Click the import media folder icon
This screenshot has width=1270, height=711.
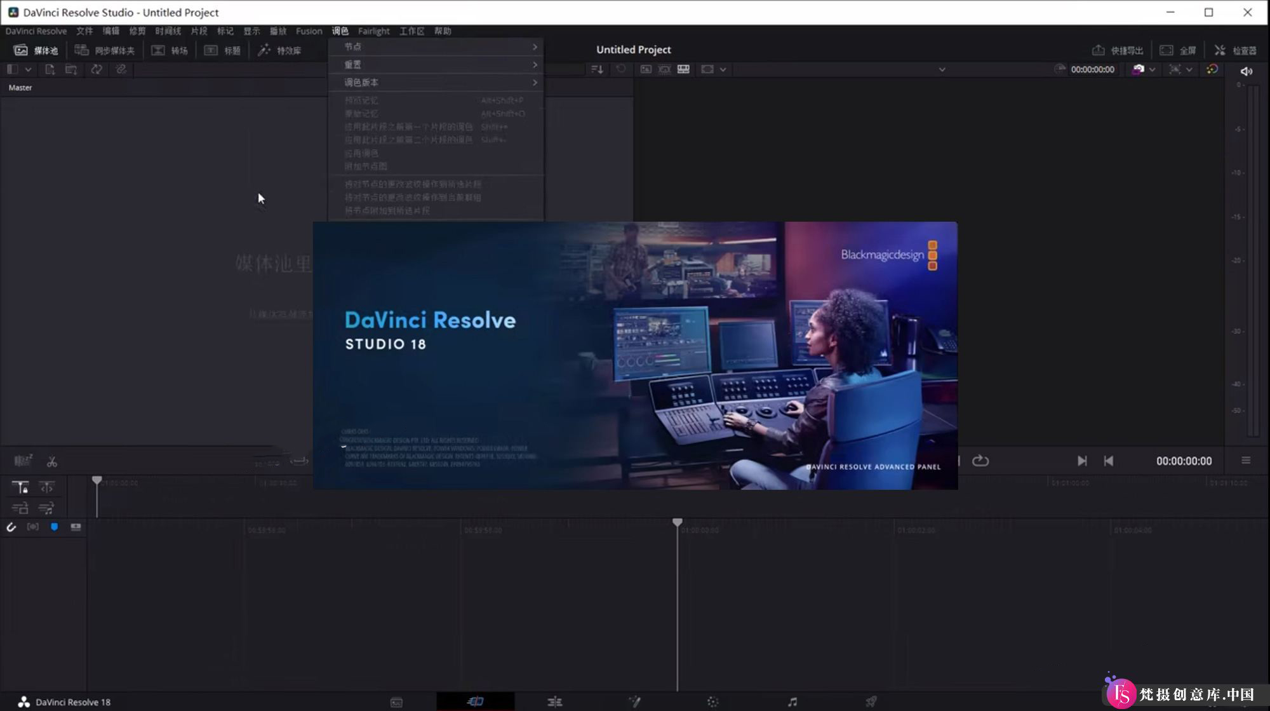tap(71, 69)
